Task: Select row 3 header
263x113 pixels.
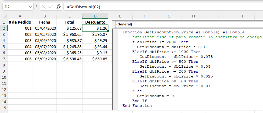Action: (x=4, y=35)
